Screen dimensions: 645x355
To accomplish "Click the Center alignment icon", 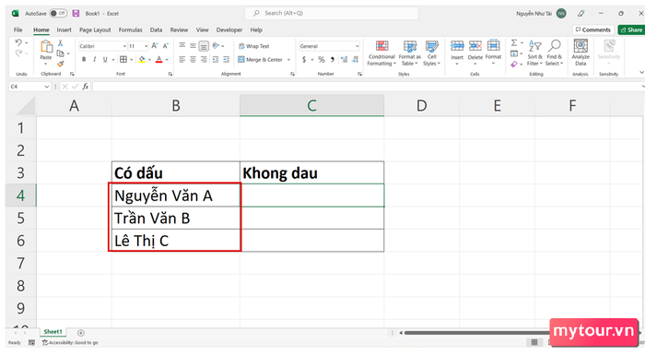I will pyautogui.click(x=193, y=60).
